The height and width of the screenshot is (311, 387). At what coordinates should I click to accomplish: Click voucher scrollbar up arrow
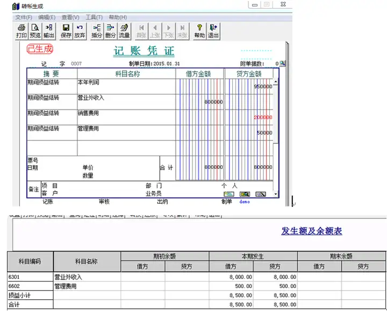[x=276, y=82]
